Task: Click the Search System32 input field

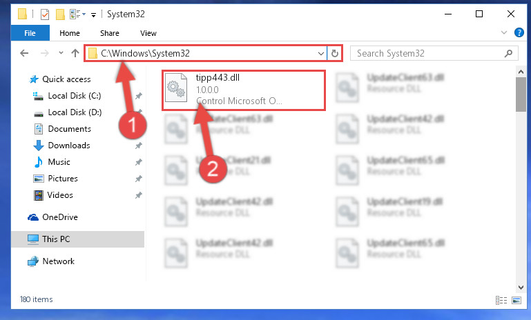Action: point(427,53)
